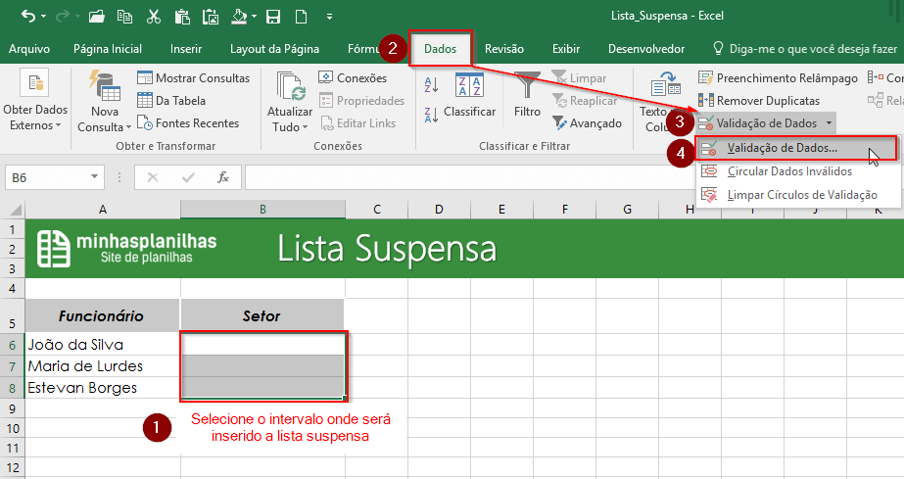Image resolution: width=904 pixels, height=479 pixels.
Task: Click the Name Box showing B6
Action: click(x=47, y=177)
